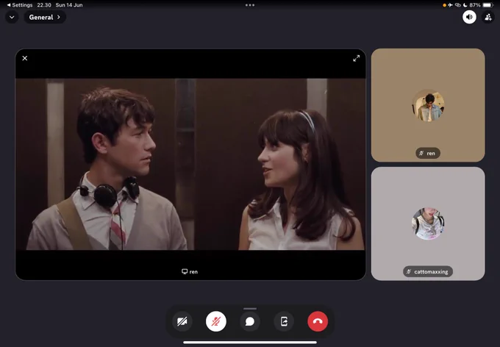Tap the shared movie video stream
The height and width of the screenshot is (347, 500).
190,164
